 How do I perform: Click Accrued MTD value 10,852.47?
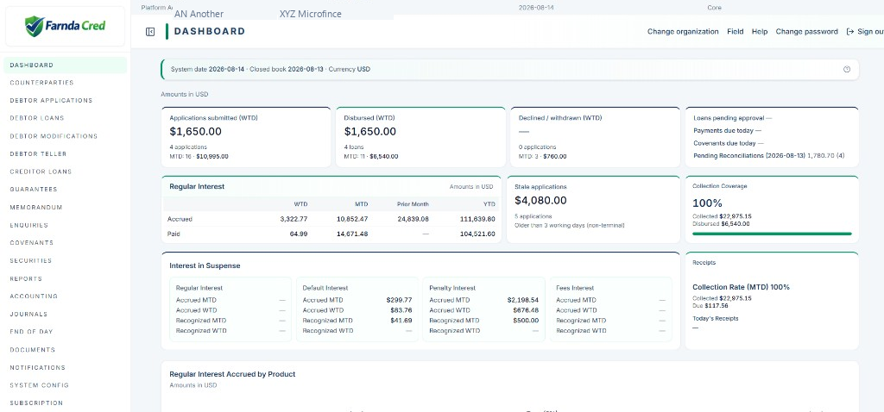coord(352,219)
